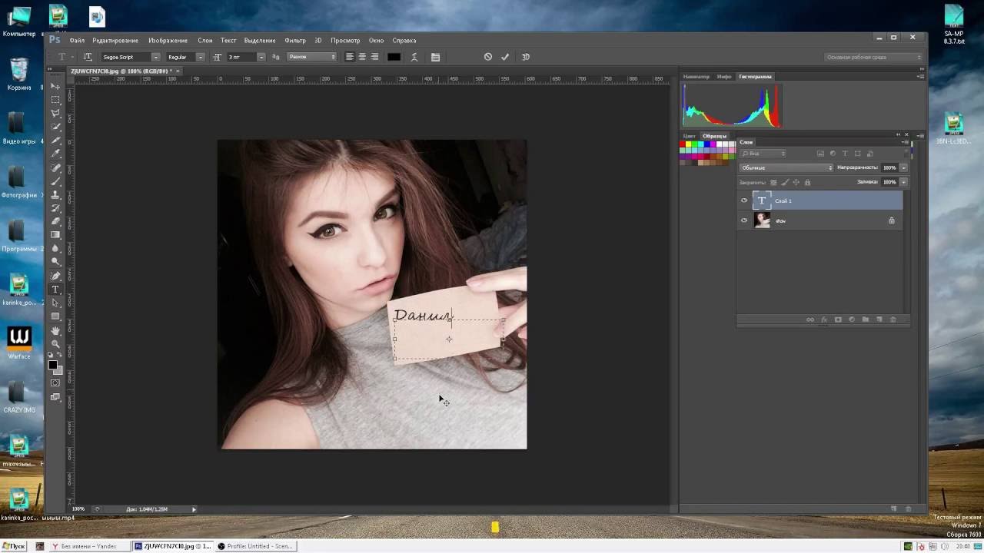Switch to the Инфо tab

[724, 77]
